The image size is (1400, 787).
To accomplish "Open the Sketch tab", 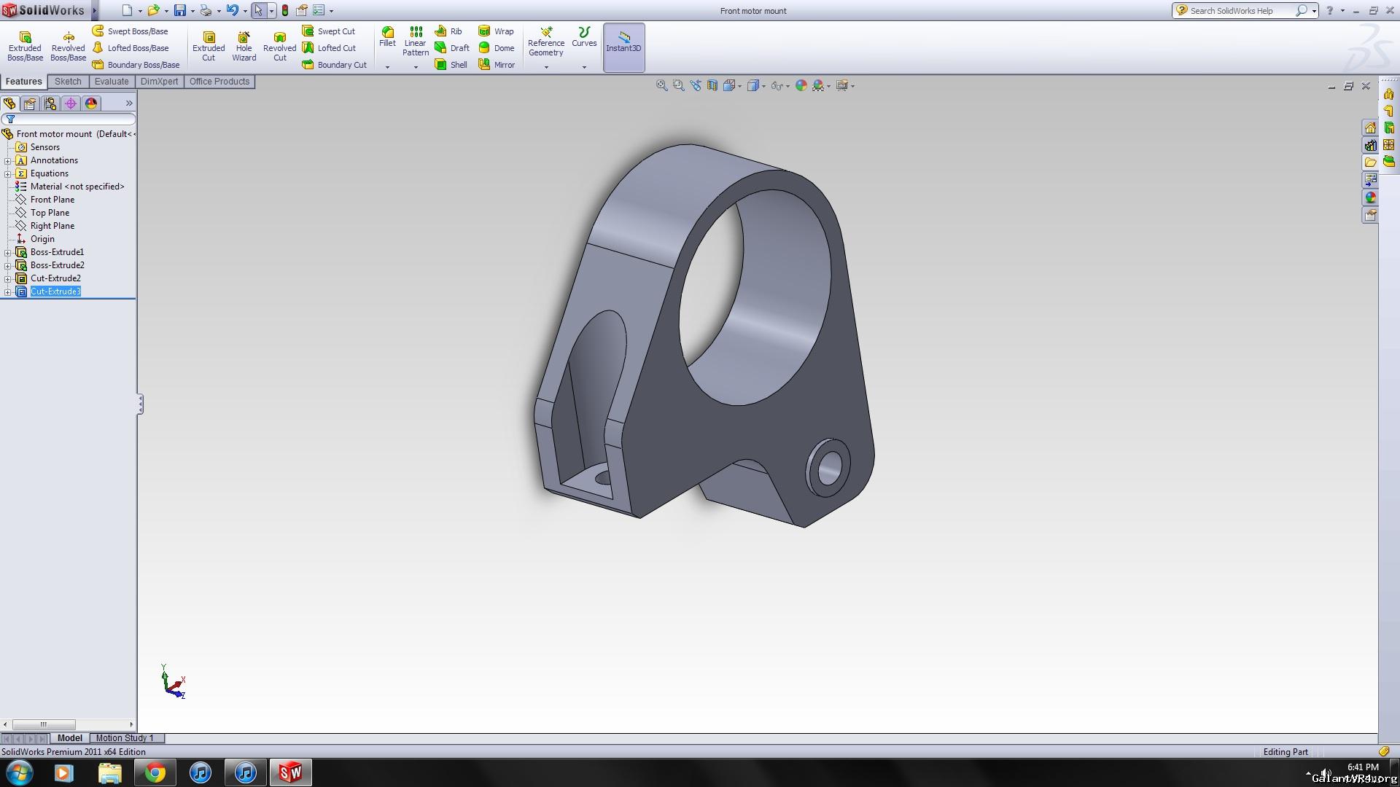I will [x=68, y=82].
